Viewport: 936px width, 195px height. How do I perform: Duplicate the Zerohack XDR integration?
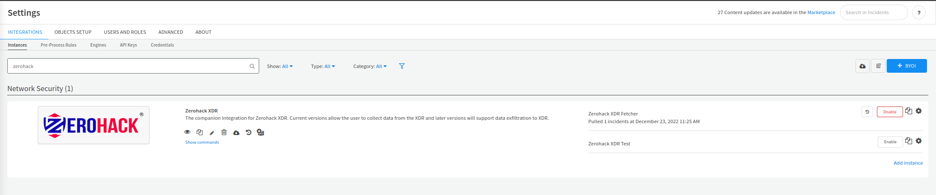(x=200, y=132)
